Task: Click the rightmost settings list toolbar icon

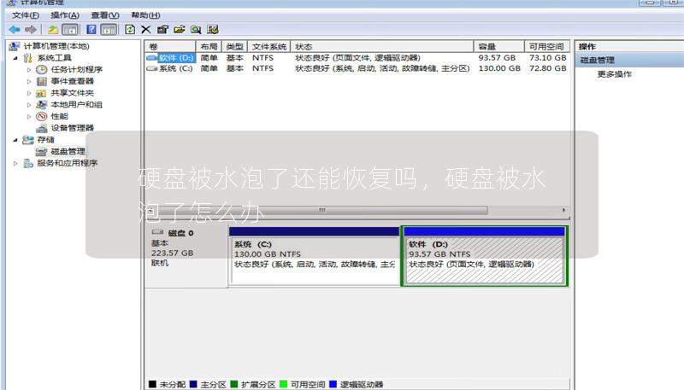Action: 212,30
